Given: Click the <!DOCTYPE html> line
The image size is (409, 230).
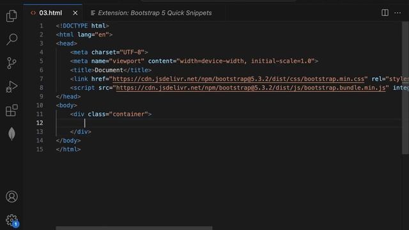Looking at the screenshot, I should click(82, 26).
